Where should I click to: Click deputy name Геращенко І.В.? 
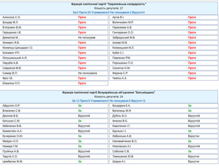click(12, 32)
